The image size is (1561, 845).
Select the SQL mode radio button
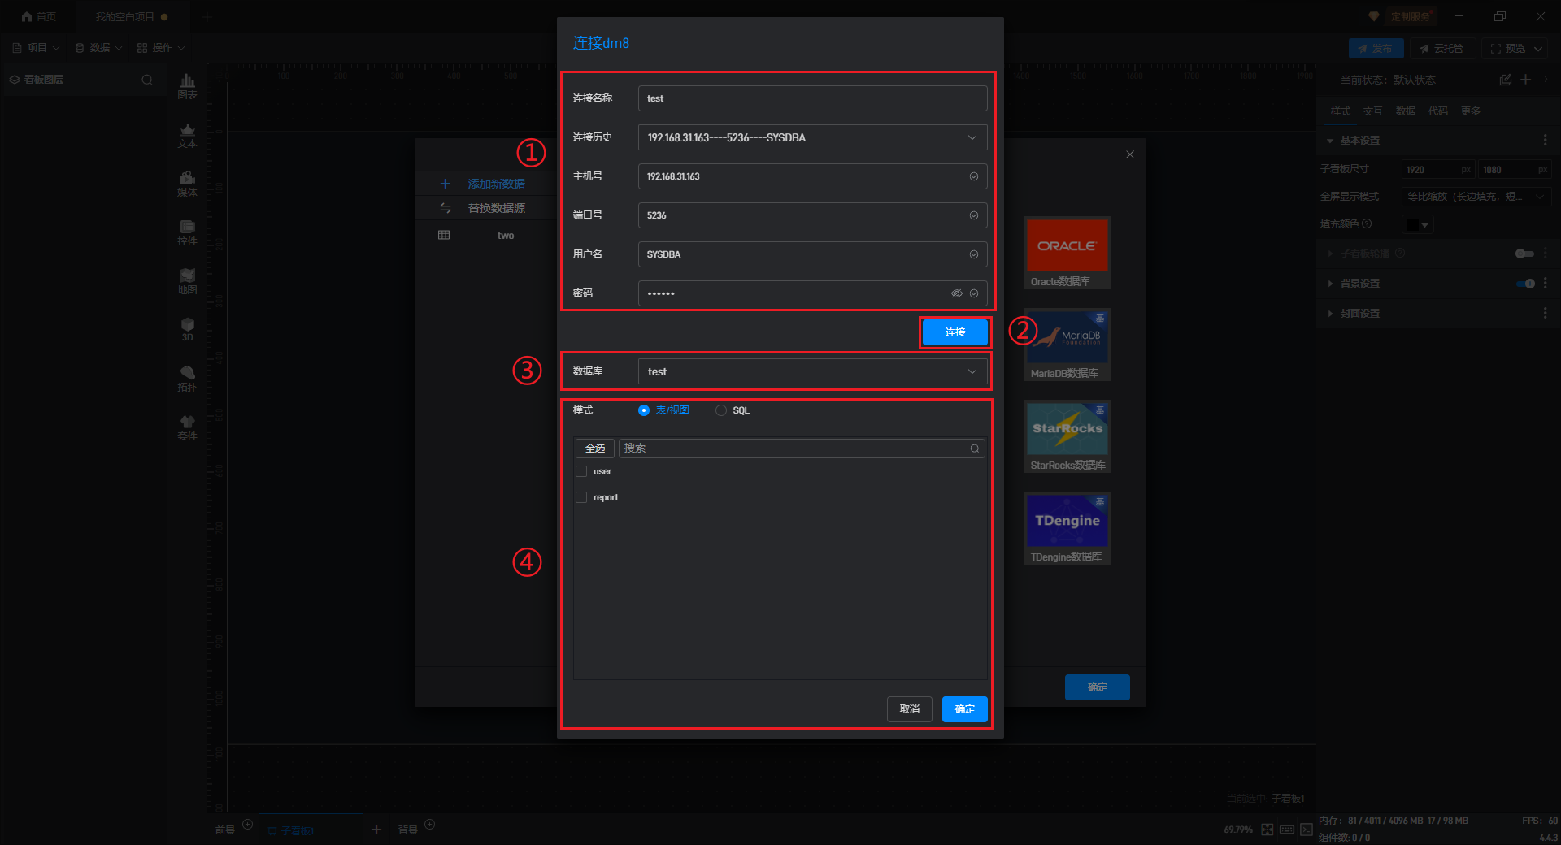click(721, 410)
